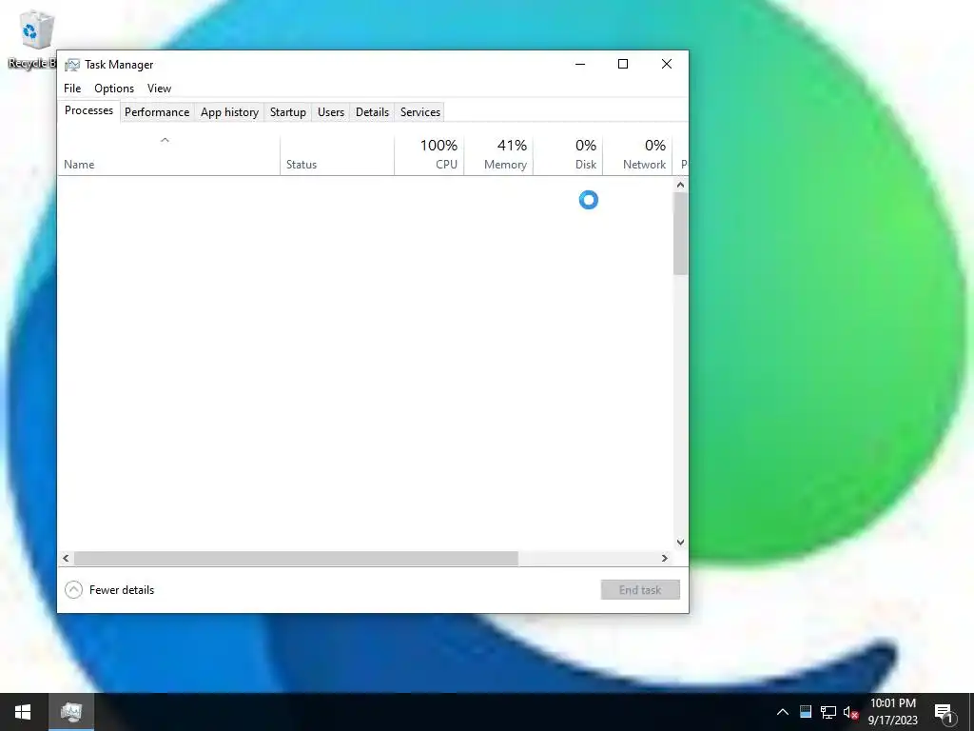Sort by the Network column header
974x731 pixels.
[638, 155]
